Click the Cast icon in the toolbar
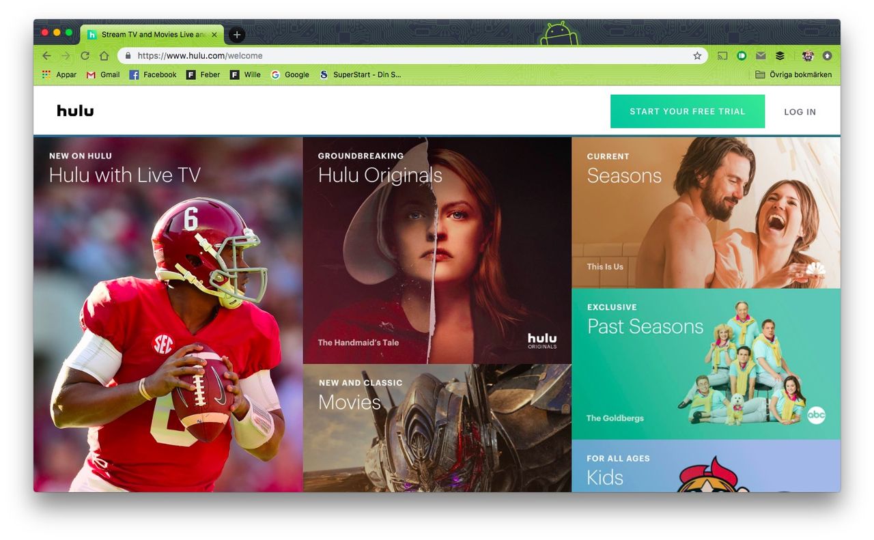 722,56
